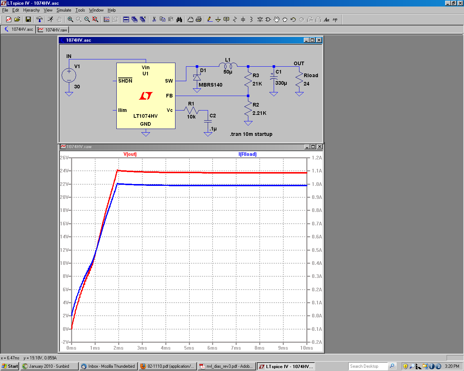
Task: Open the Edit menu
Action: [16, 10]
